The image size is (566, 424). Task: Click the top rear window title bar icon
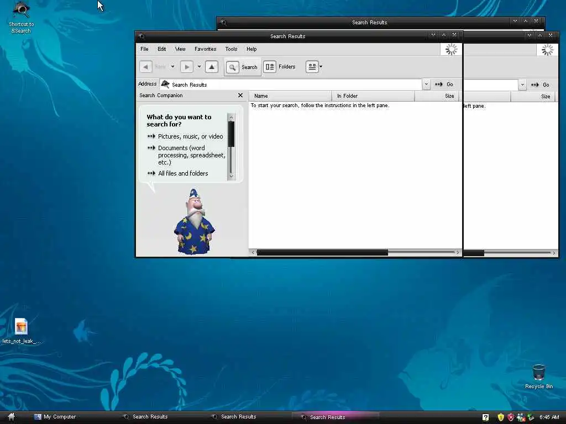point(223,22)
